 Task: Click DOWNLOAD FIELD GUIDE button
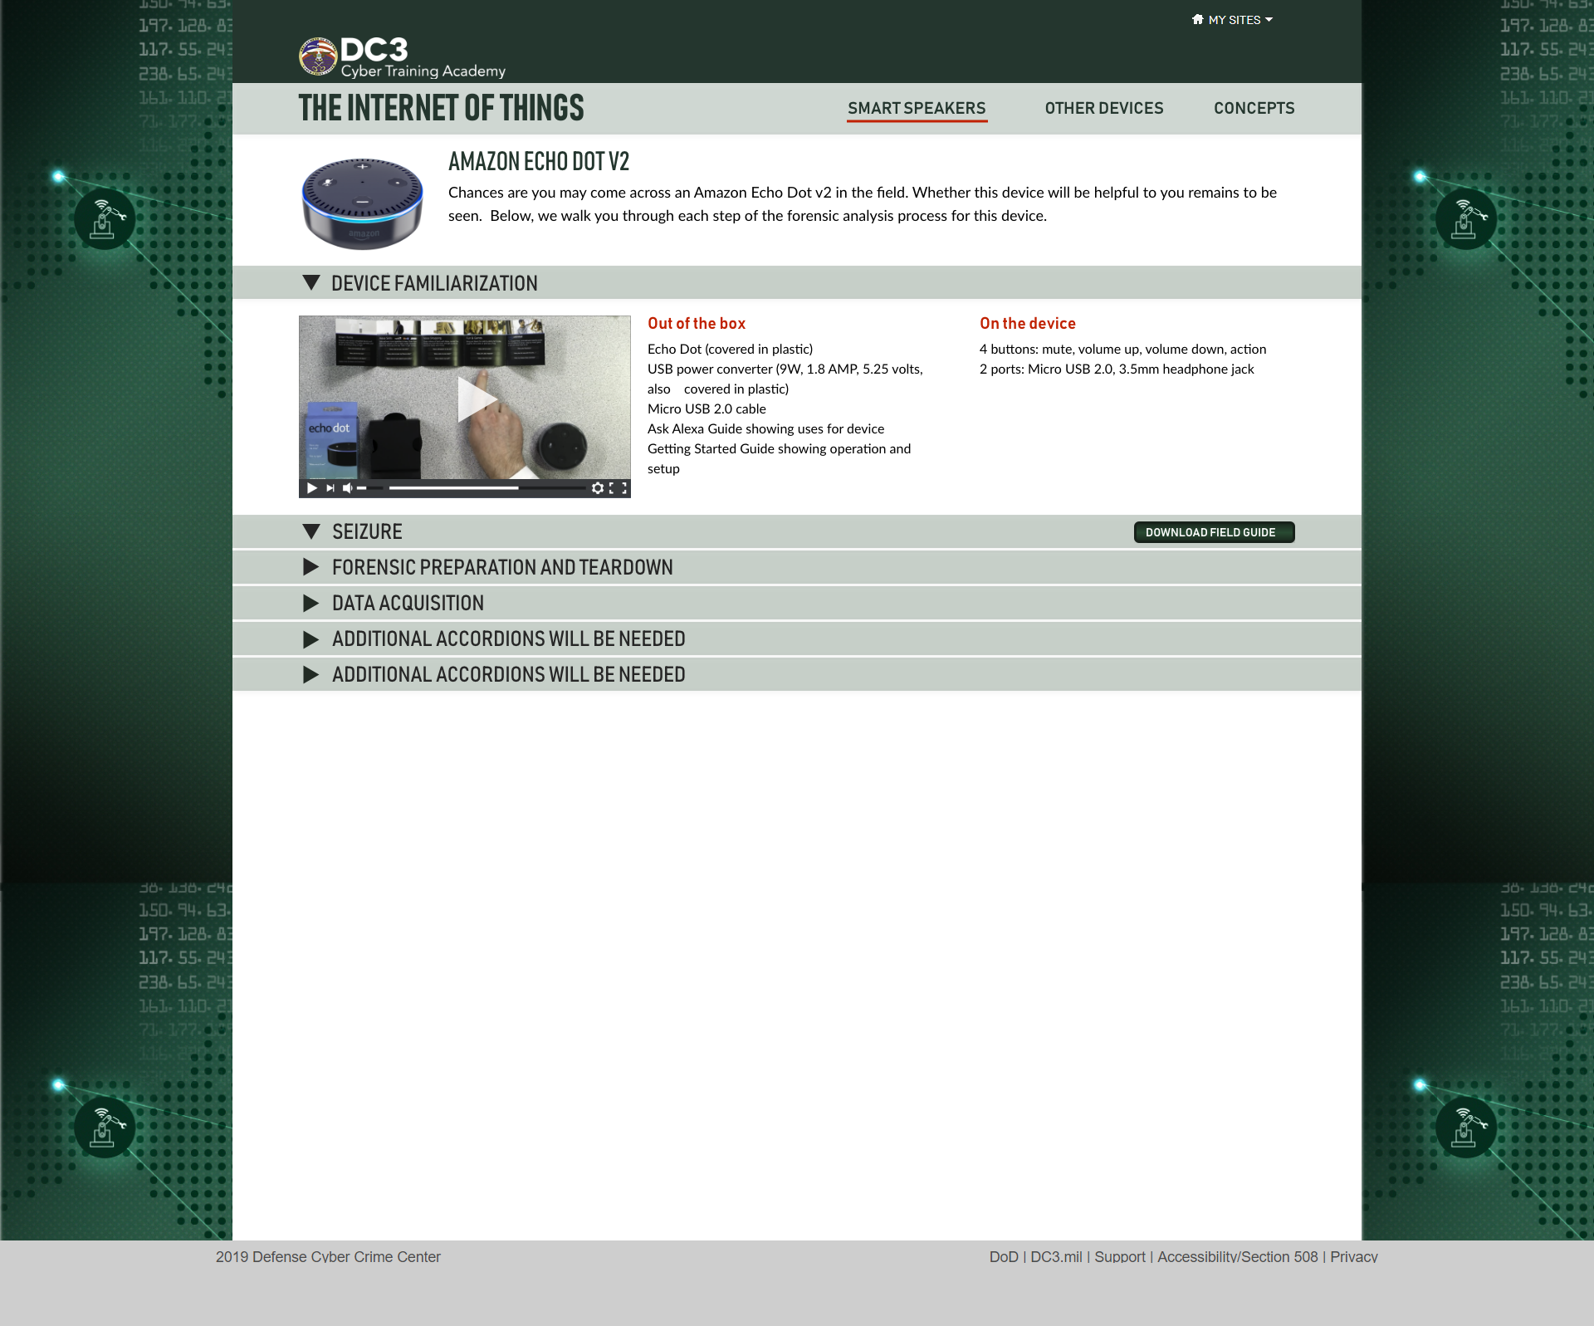point(1214,532)
